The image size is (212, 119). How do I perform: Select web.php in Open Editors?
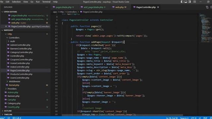(x=26, y=23)
